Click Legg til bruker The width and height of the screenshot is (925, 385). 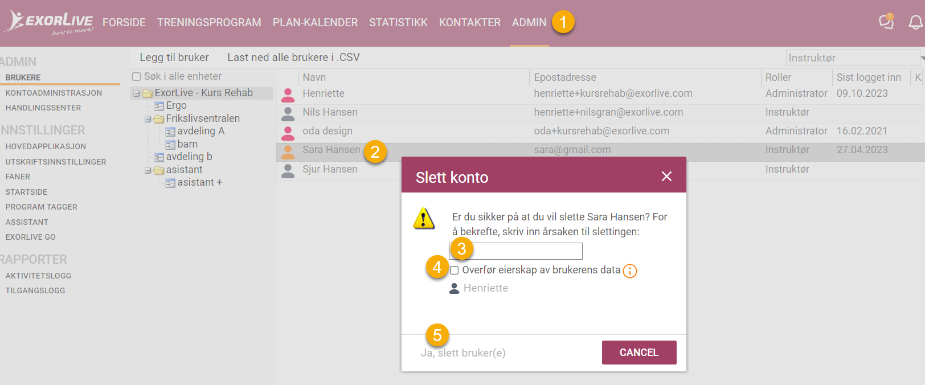tap(174, 58)
